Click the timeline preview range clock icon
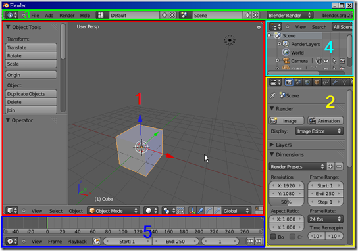The width and height of the screenshot is (358, 251). [x=97, y=241]
